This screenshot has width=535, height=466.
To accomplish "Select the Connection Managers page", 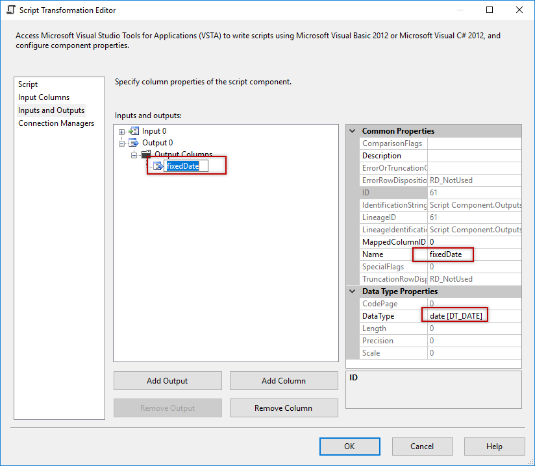I will [56, 123].
